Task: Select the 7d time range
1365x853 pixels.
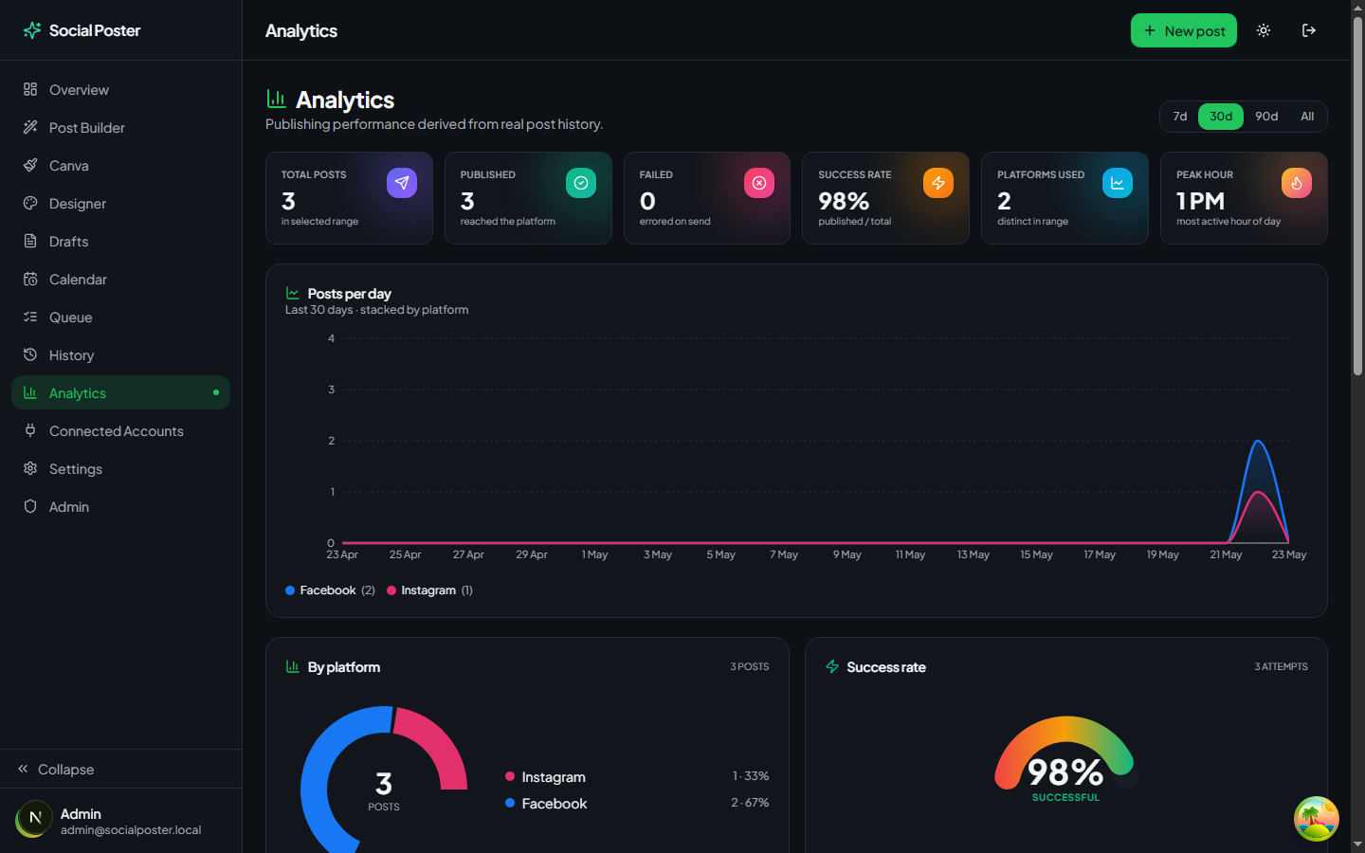Action: pyautogui.click(x=1180, y=117)
